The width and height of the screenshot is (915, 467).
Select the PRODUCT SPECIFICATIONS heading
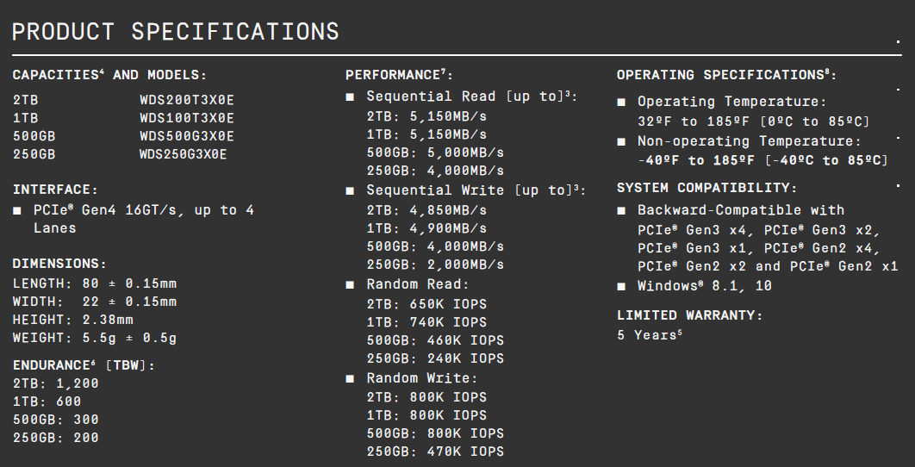pyautogui.click(x=176, y=32)
